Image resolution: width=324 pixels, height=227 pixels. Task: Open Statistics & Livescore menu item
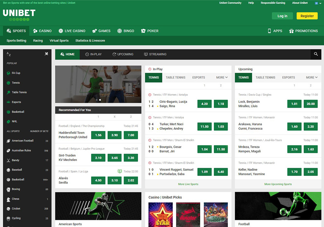[90, 41]
